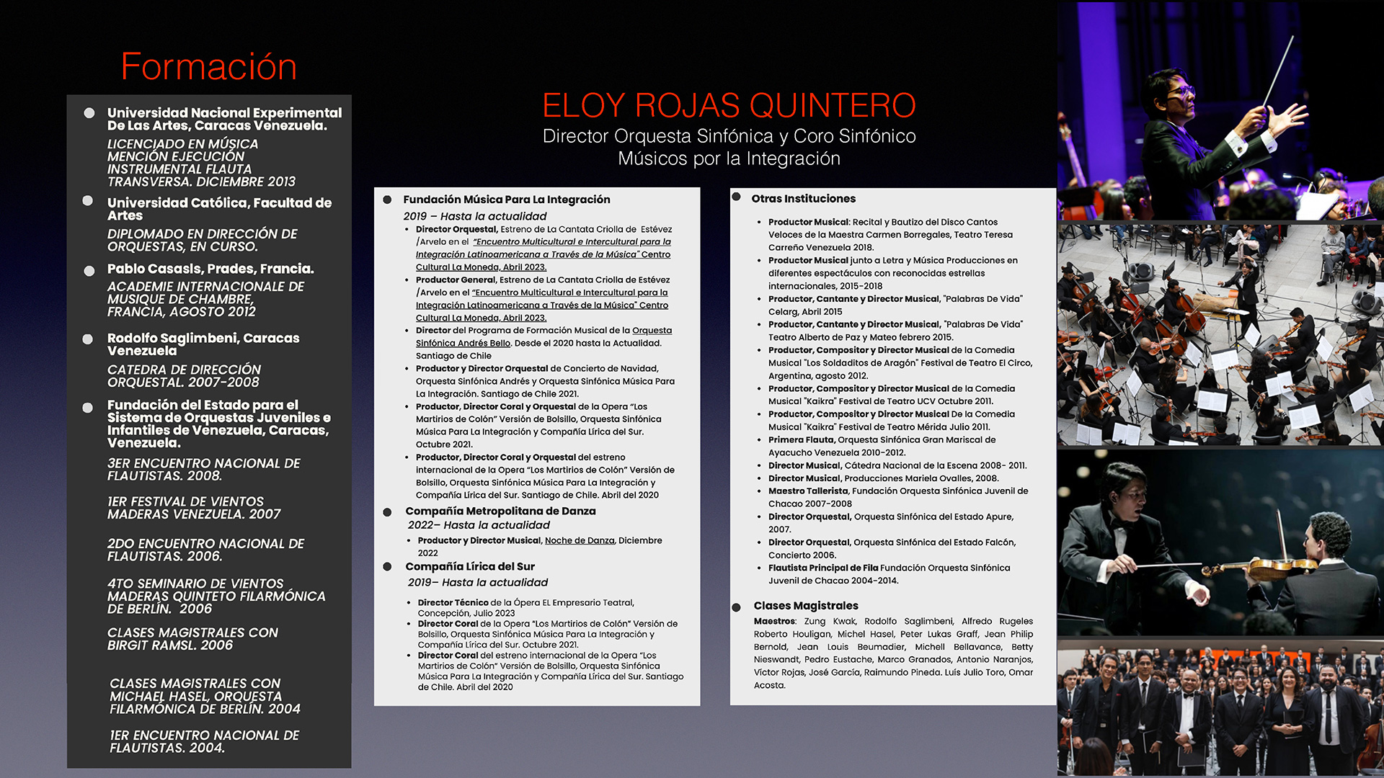This screenshot has height=778, width=1384.
Task: Select '3ER ENCUENTRO NACIONAL DE FLAUTISTAS. 2008' text
Action: (203, 470)
